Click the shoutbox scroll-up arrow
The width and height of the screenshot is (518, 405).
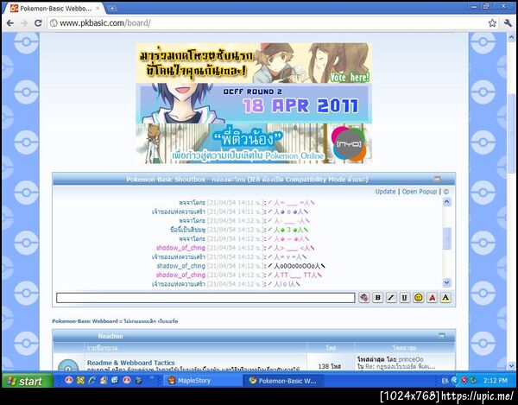pos(446,202)
